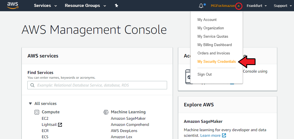The image size is (294, 139).
Task: Click the AWS Management Console title
Action: tap(94, 30)
